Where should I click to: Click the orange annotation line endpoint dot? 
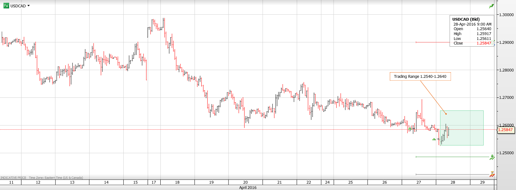click(x=446, y=114)
